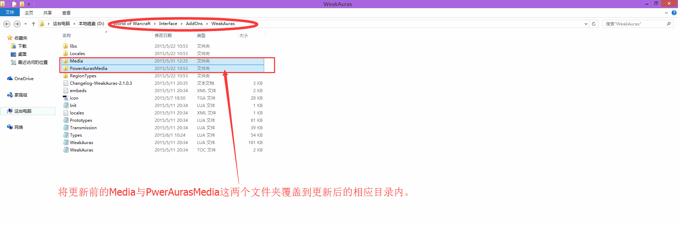Viewport: 678px width, 226px height.
Task: Select the WeakAuras LUA file icon
Action: [66, 142]
